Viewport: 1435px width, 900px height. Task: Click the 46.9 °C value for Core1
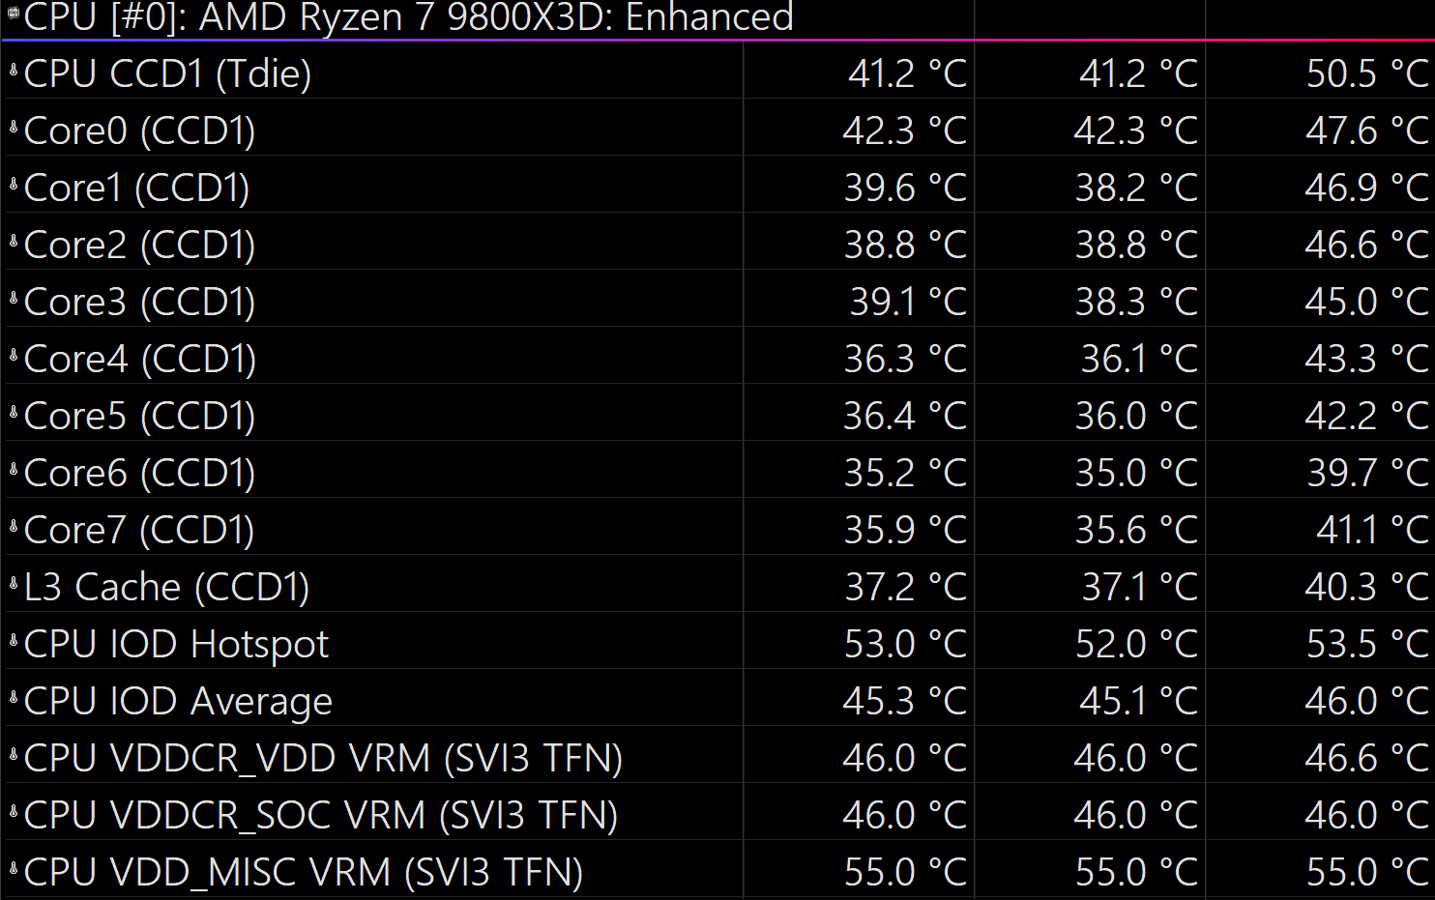pos(1367,189)
